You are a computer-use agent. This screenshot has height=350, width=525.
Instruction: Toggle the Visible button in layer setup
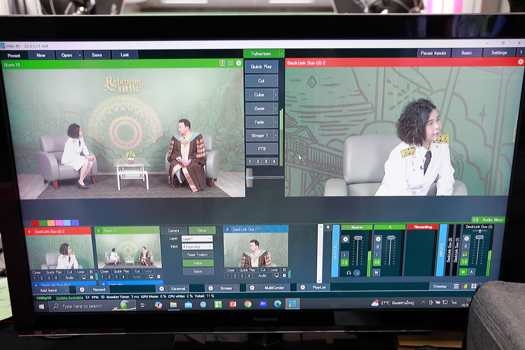click(198, 263)
